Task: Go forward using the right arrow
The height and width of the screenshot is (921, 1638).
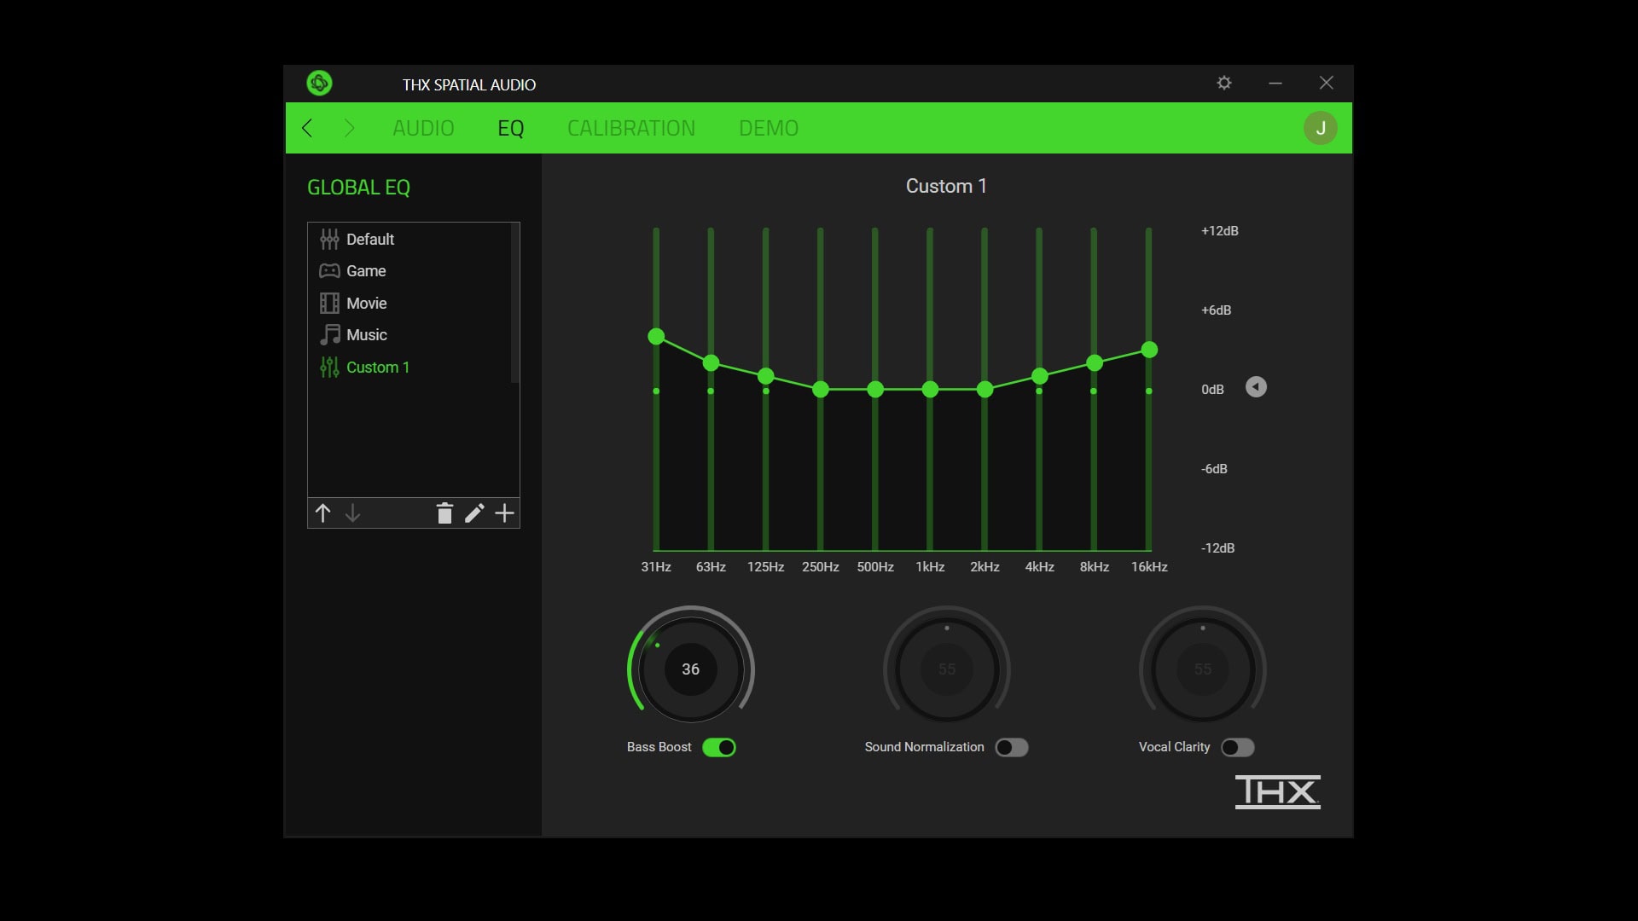Action: pos(349,128)
